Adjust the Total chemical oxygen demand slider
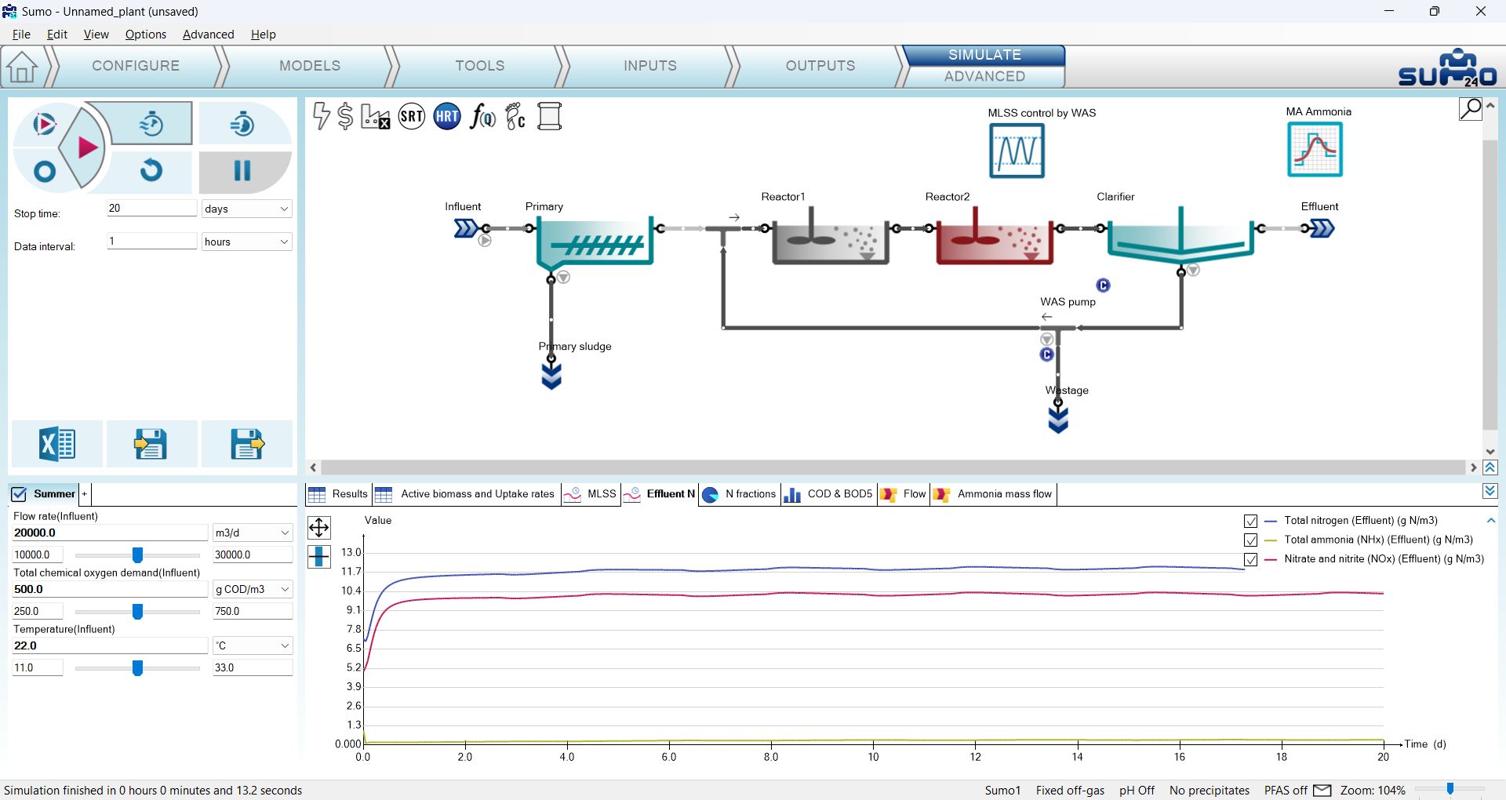This screenshot has width=1506, height=800. click(x=137, y=612)
